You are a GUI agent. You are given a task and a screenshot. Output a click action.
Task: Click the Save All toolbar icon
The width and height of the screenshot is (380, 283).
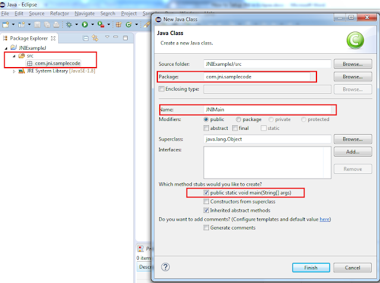click(x=47, y=24)
